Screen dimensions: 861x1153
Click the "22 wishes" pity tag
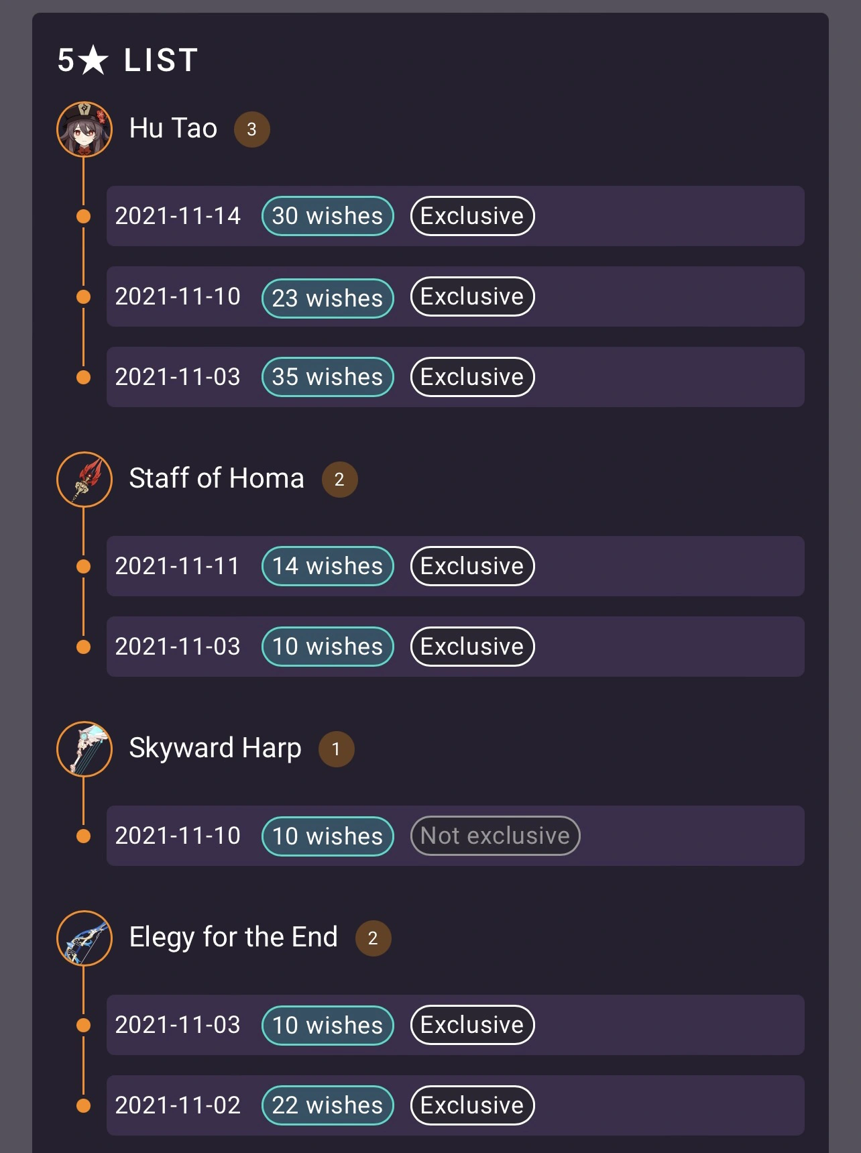[x=327, y=1105]
